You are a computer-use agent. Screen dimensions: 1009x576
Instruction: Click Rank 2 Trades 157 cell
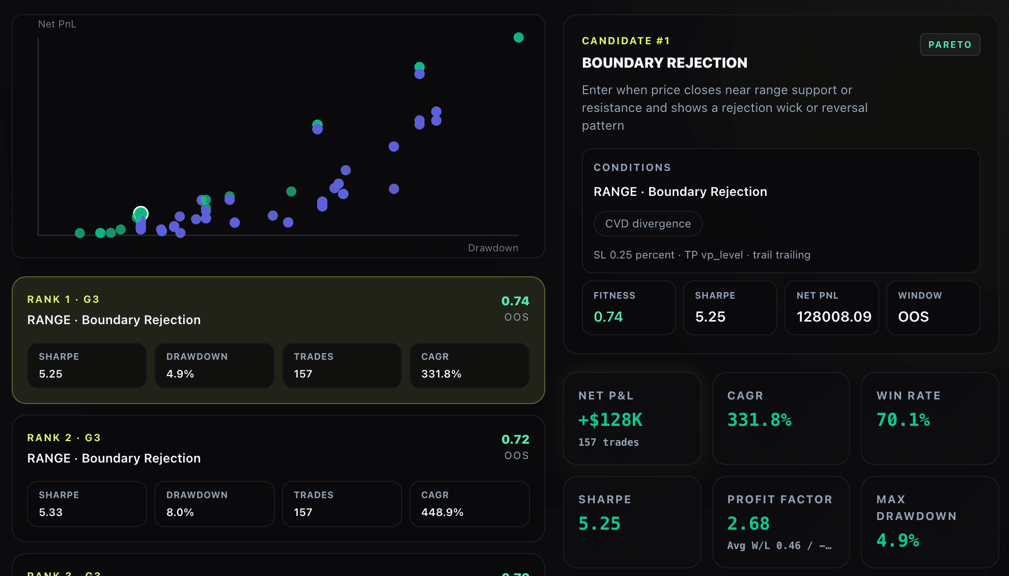point(342,504)
